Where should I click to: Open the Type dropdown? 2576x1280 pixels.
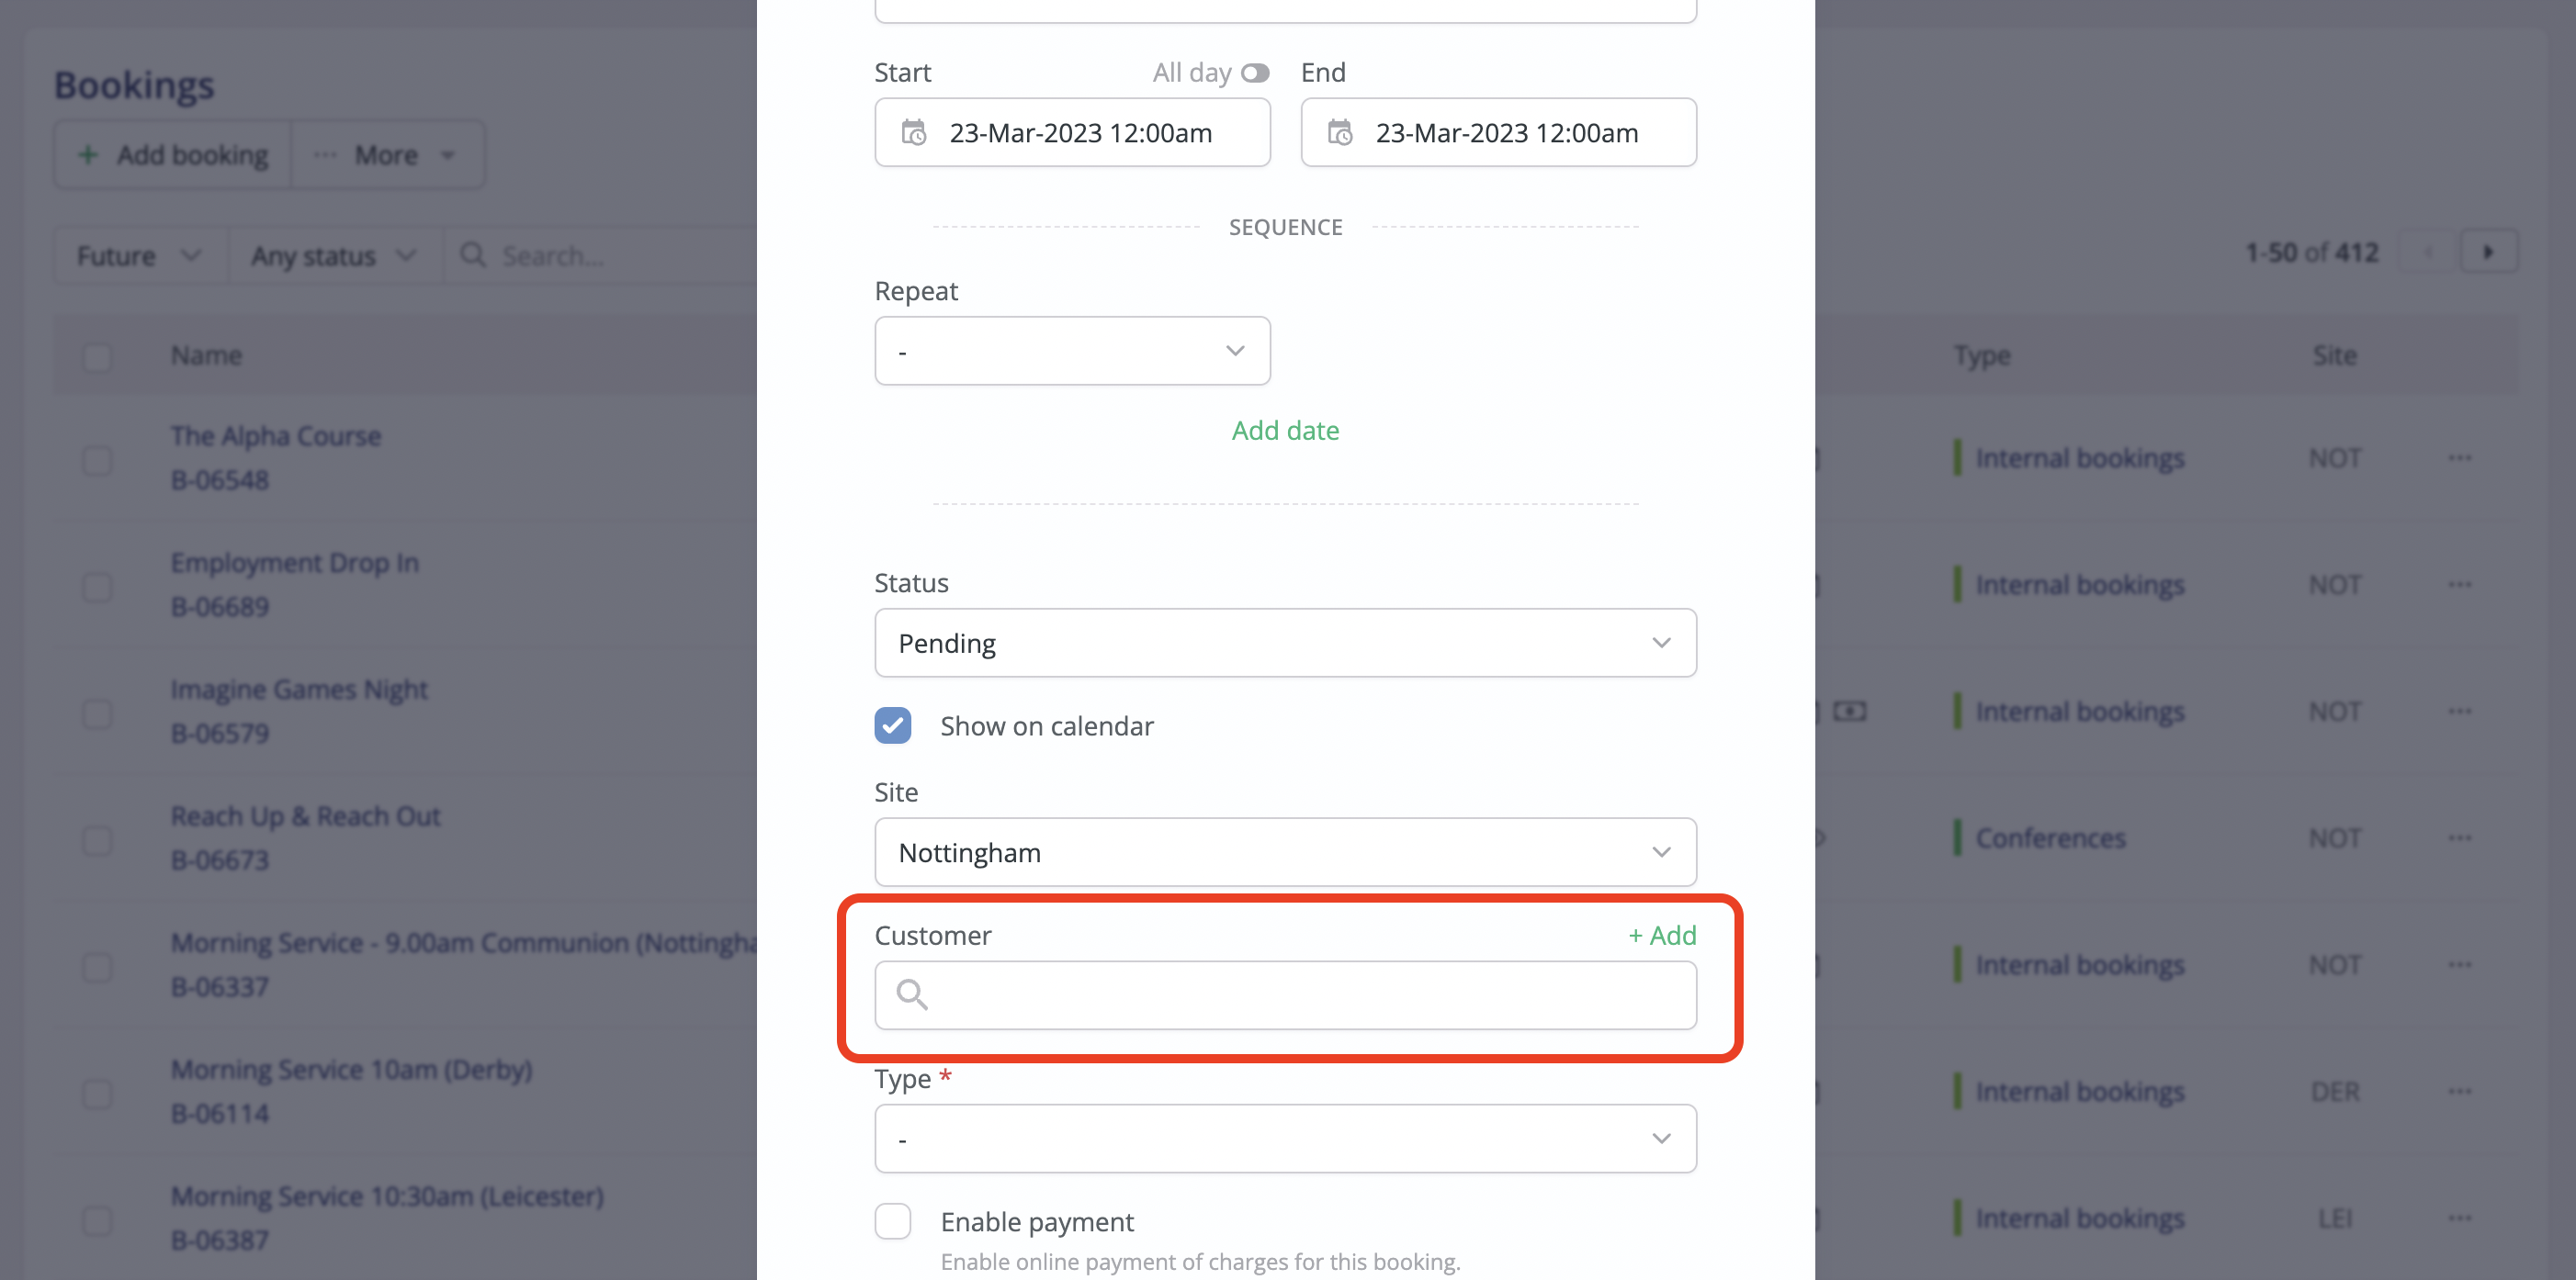pyautogui.click(x=1284, y=1138)
